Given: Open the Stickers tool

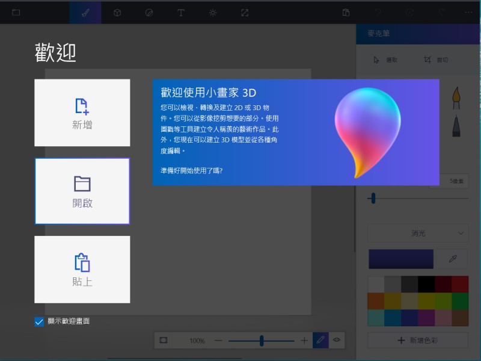Looking at the screenshot, I should 149,13.
